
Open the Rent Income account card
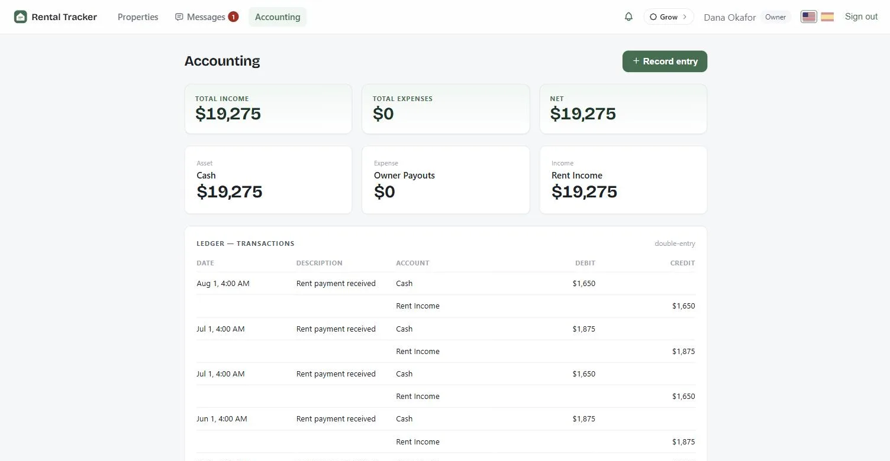point(623,180)
